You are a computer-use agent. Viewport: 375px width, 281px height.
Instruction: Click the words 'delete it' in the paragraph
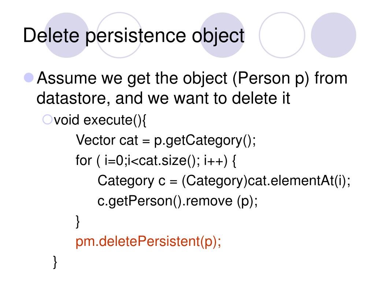[x=261, y=98]
